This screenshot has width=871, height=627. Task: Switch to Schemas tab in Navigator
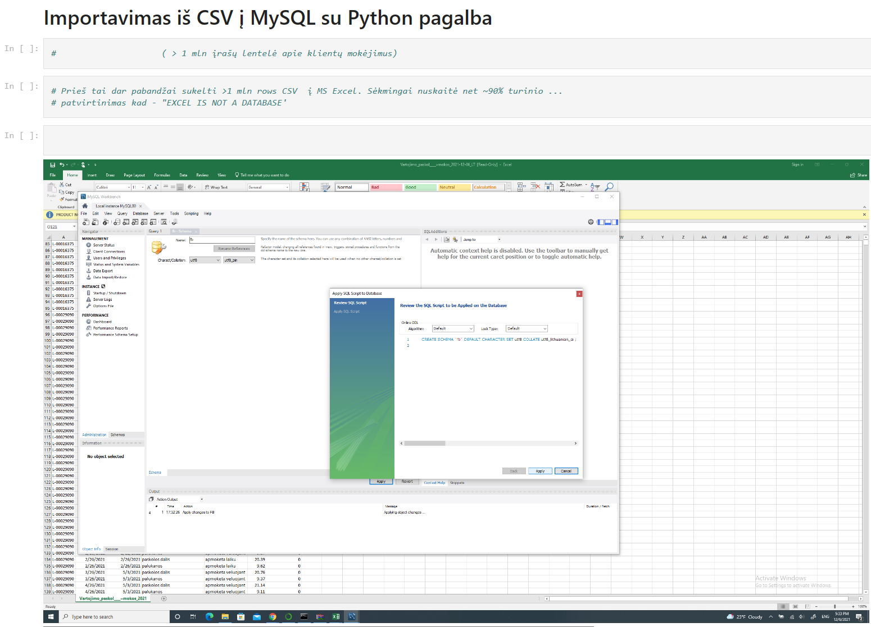117,434
